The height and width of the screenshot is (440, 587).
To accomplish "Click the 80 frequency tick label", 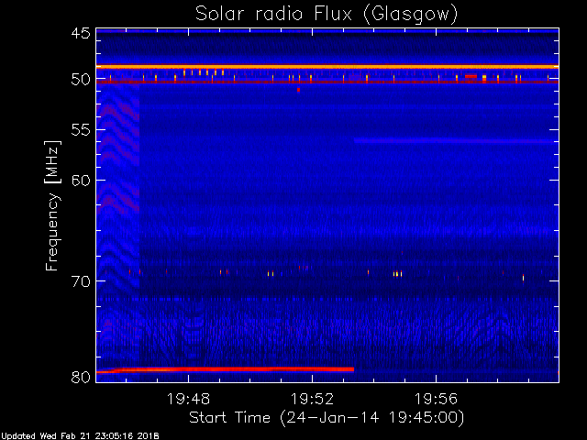I will pos(81,377).
